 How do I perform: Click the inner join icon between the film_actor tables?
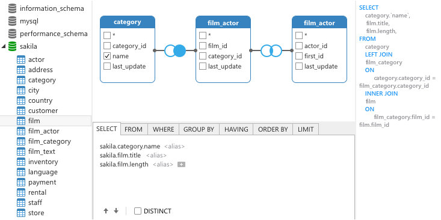pos(271,51)
